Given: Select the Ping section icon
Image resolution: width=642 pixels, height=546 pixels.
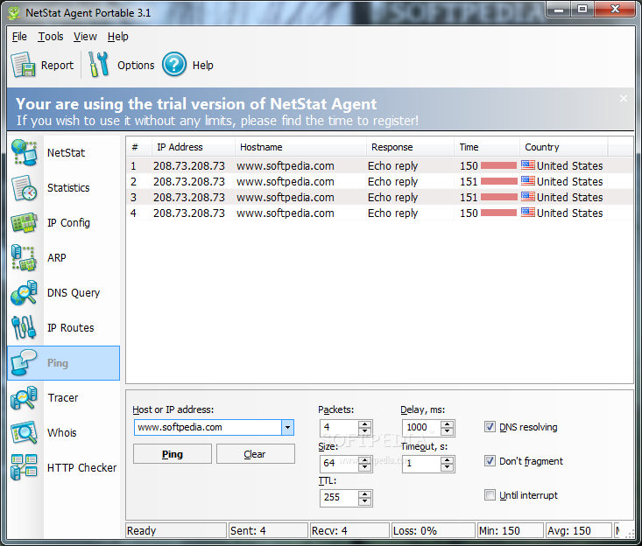Looking at the screenshot, I should (x=25, y=363).
